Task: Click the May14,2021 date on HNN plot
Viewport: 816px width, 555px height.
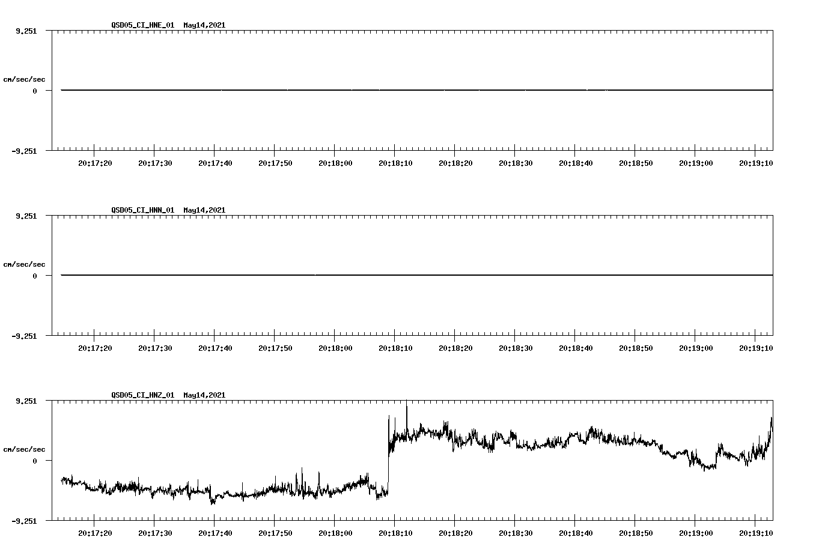Action: (204, 210)
